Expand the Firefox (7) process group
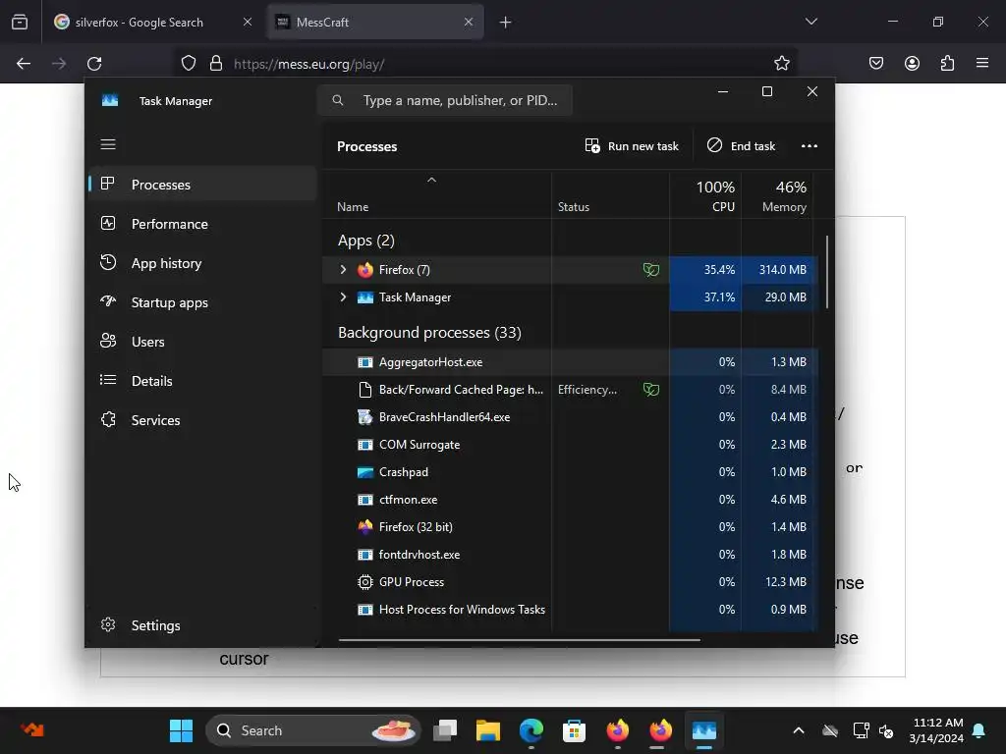 click(x=343, y=269)
